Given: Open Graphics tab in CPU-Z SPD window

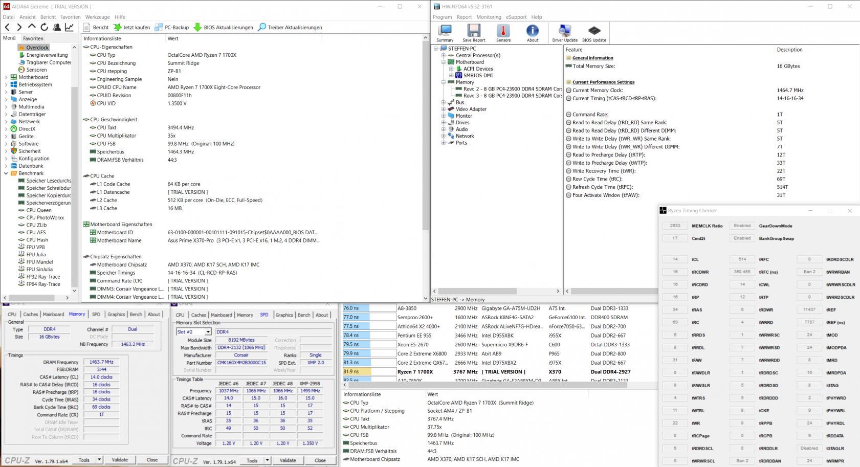Looking at the screenshot, I should pyautogui.click(x=284, y=315).
